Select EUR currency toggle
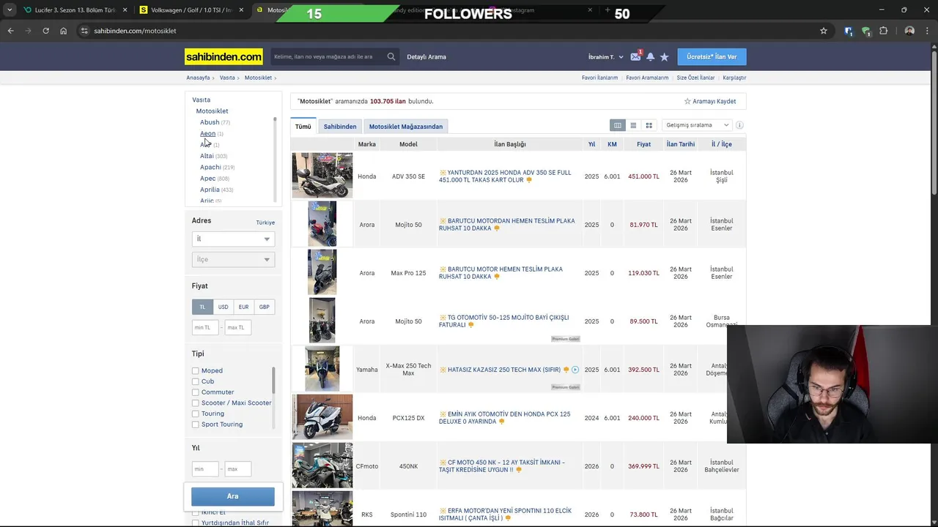The height and width of the screenshot is (527, 938). click(243, 307)
